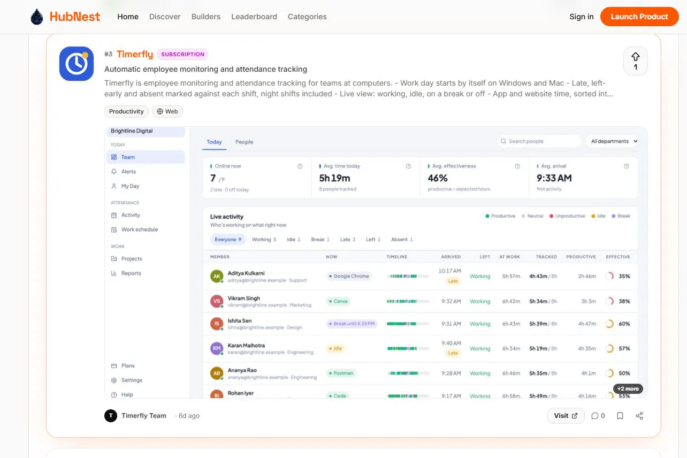Click the tagline "Automatic employee monitoring and attendance tracking"
This screenshot has height=458, width=687.
(206, 69)
